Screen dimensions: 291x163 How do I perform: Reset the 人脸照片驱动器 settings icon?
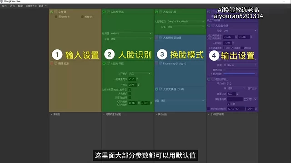pyautogui.click(x=161, y=38)
